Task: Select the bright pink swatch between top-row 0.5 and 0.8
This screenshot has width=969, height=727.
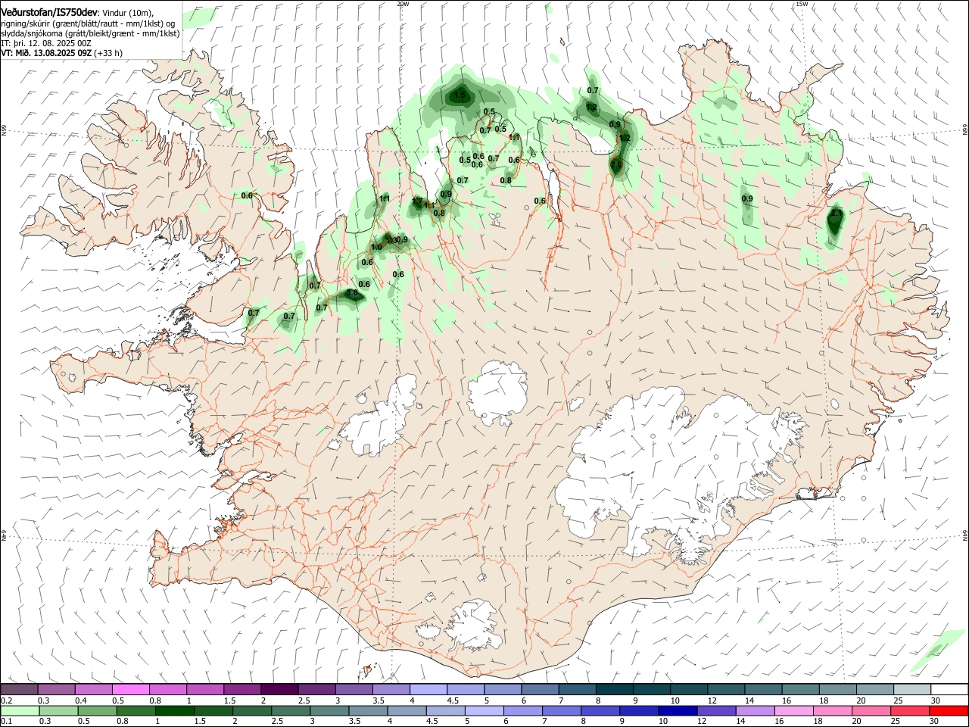Action: coord(131,689)
